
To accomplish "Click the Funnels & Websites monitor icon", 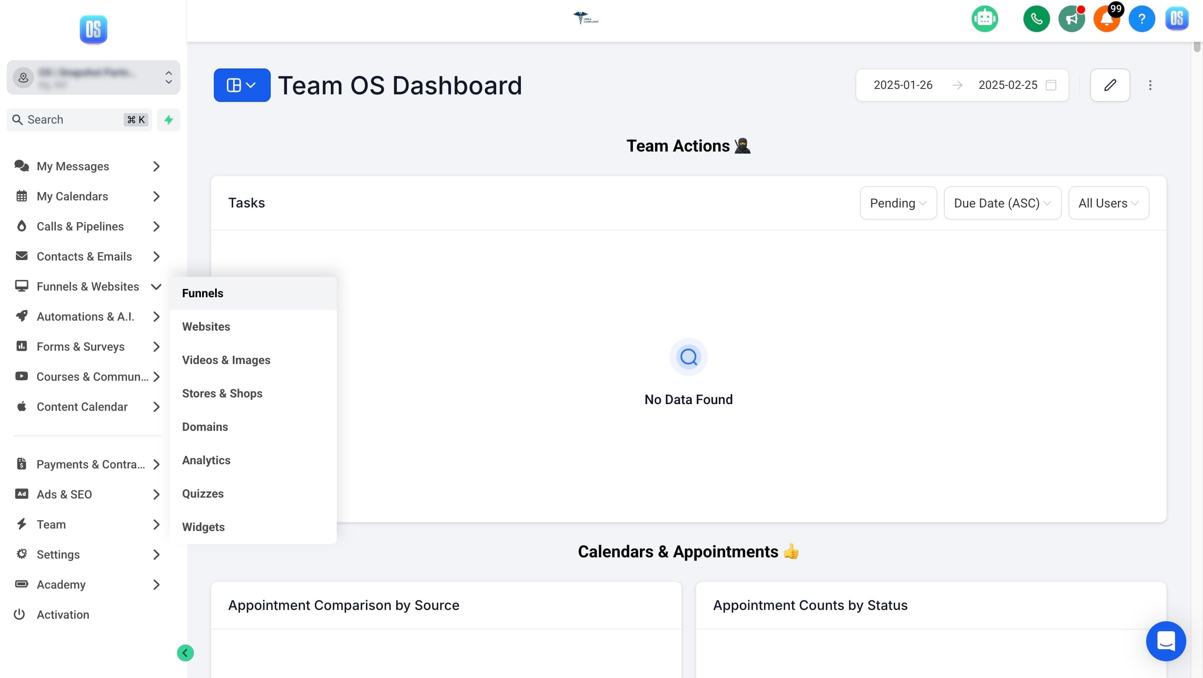I will click(x=21, y=286).
